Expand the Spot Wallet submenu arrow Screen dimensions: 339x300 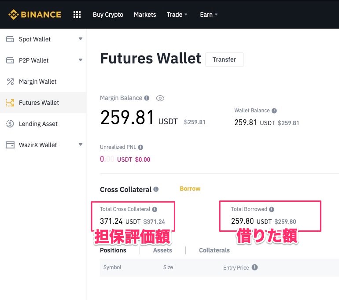click(80, 39)
